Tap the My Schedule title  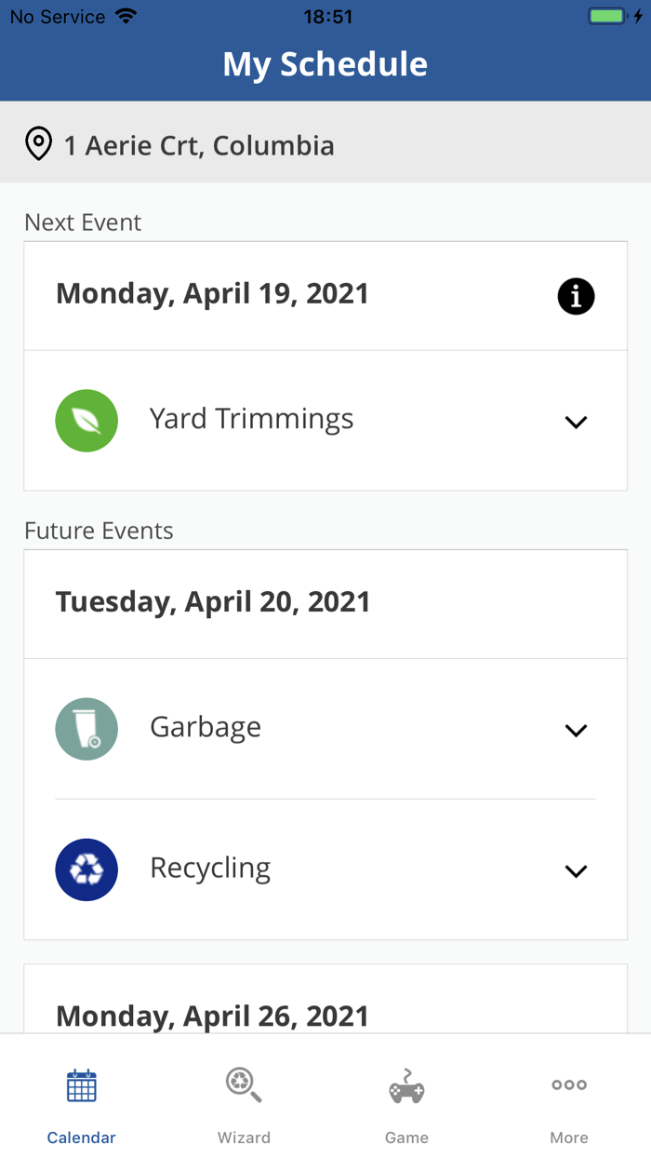click(325, 63)
